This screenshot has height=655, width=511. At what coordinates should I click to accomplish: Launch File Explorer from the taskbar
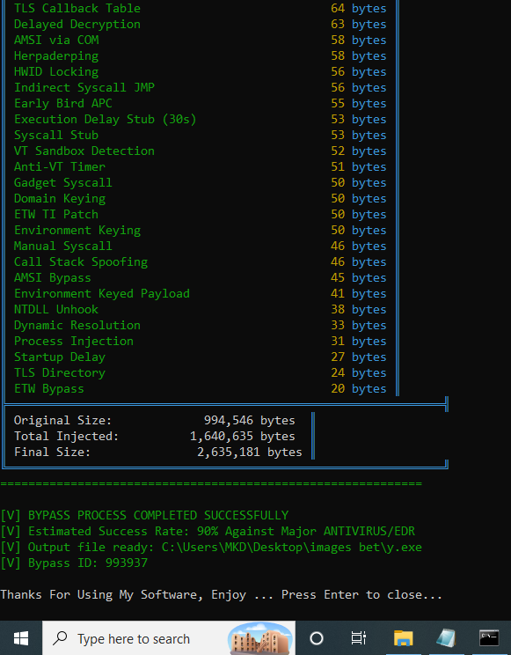pos(404,638)
